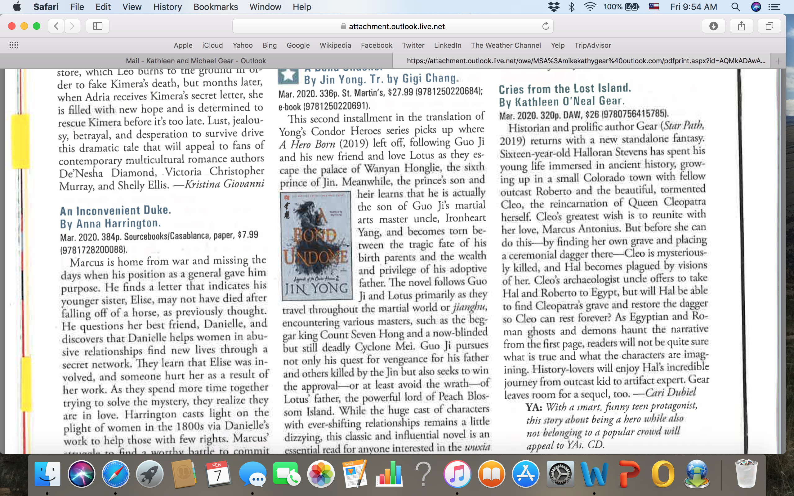Viewport: 794px width, 496px height.
Task: Open the Window menu
Action: pyautogui.click(x=265, y=7)
